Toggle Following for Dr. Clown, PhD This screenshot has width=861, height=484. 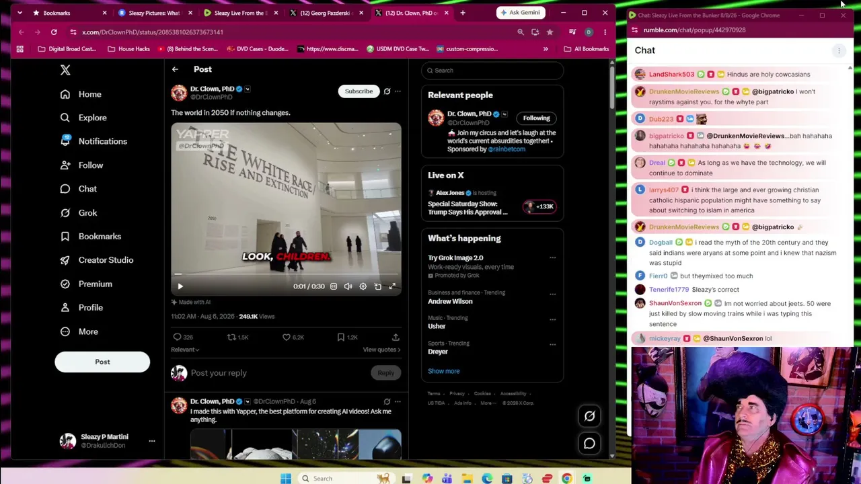[x=536, y=118]
